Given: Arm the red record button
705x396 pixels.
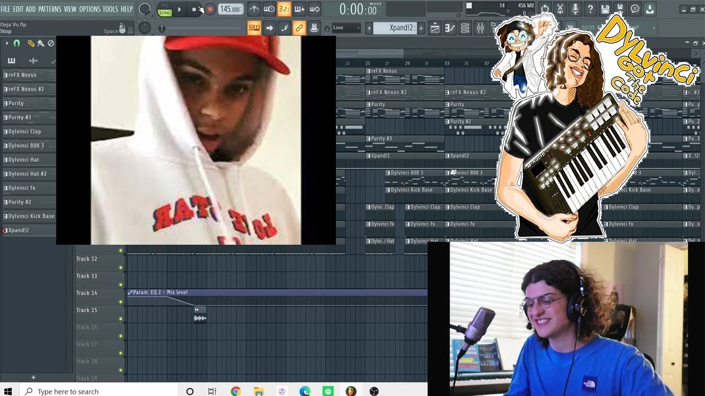Looking at the screenshot, I should pyautogui.click(x=210, y=9).
